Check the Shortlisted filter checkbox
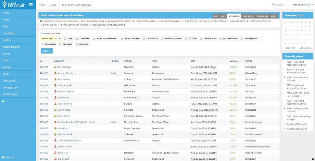Screen dimensions: 315x161 [144, 39]
